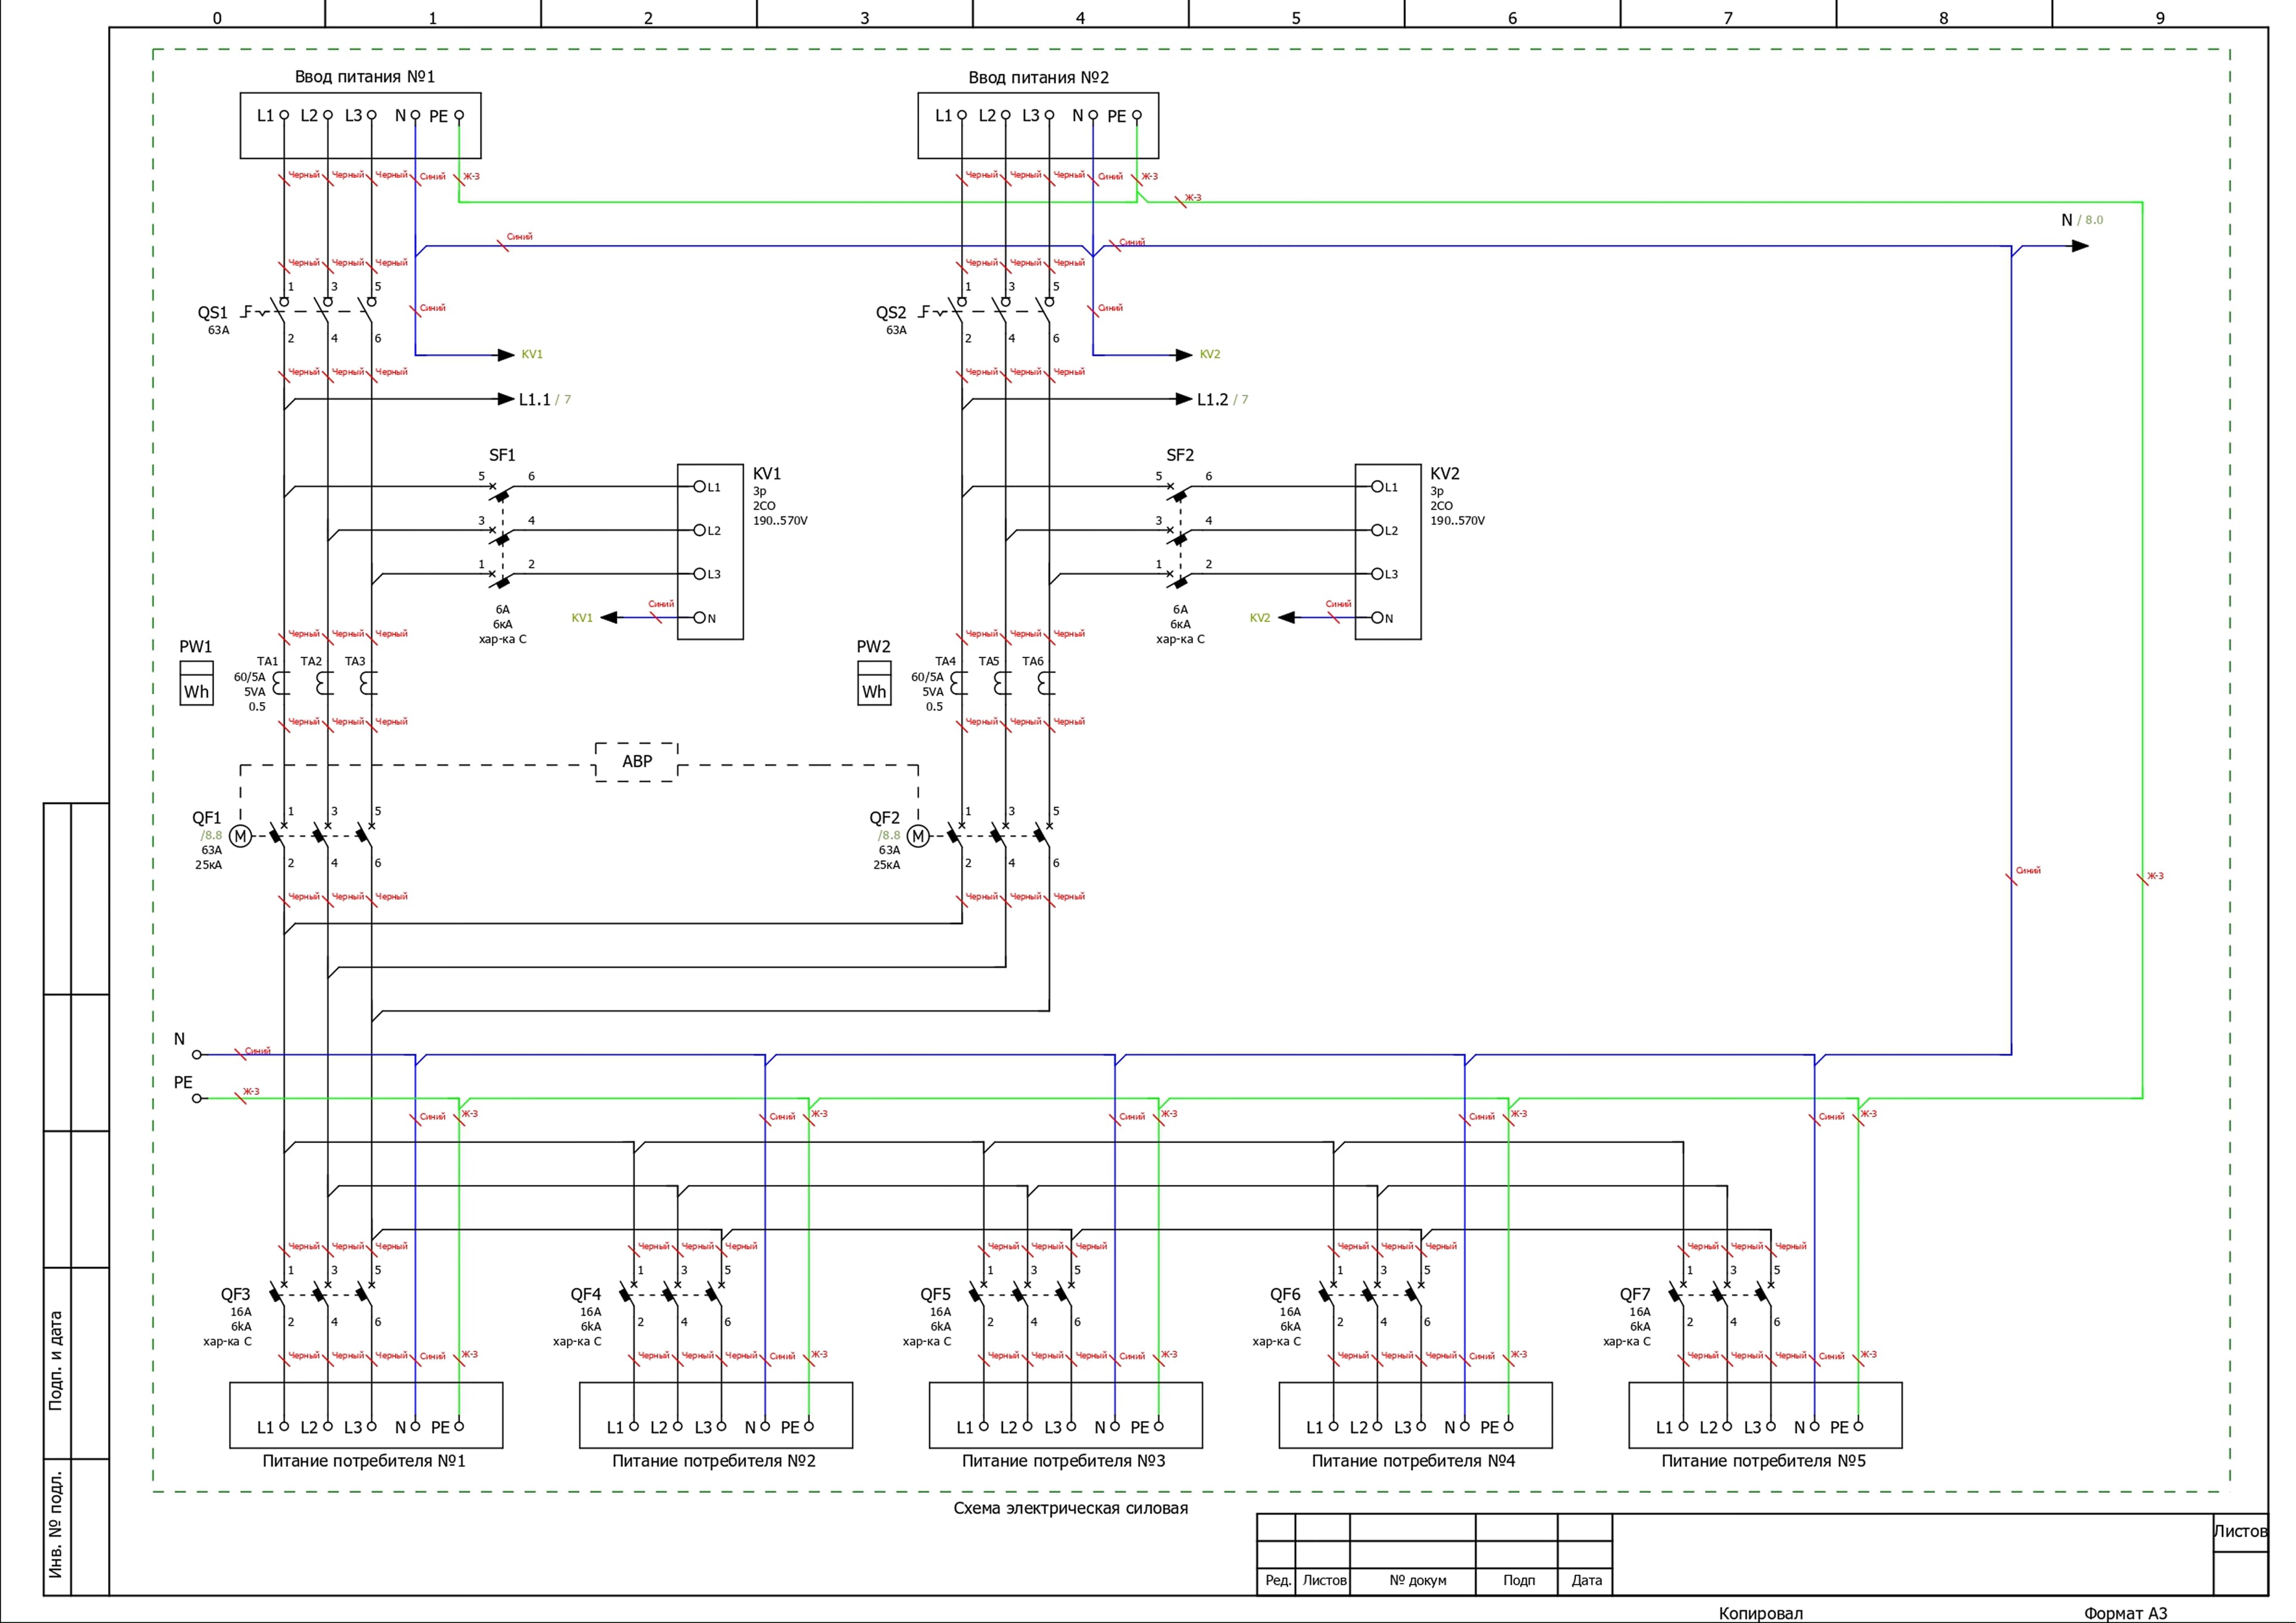This screenshot has height=1623, width=2296.
Task: Click the PW2 Wh meter symbol
Action: [x=874, y=684]
